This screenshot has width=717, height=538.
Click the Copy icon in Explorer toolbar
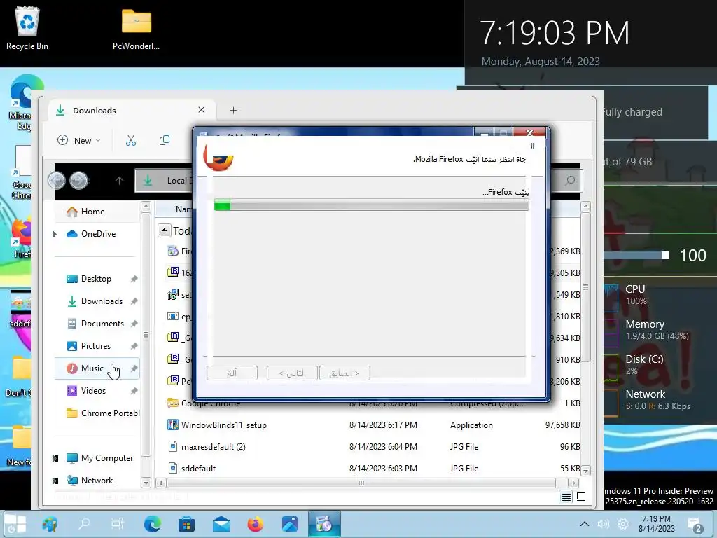(x=164, y=140)
